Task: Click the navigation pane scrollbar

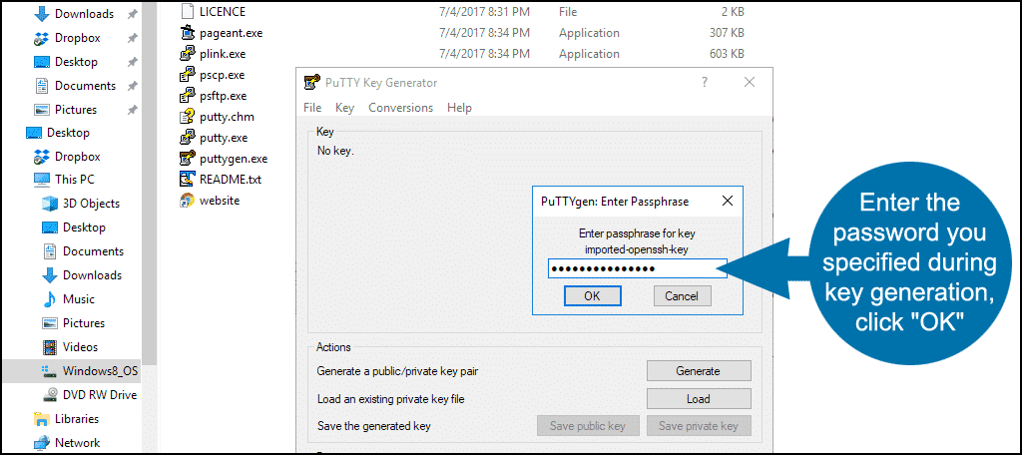Action: [150, 185]
